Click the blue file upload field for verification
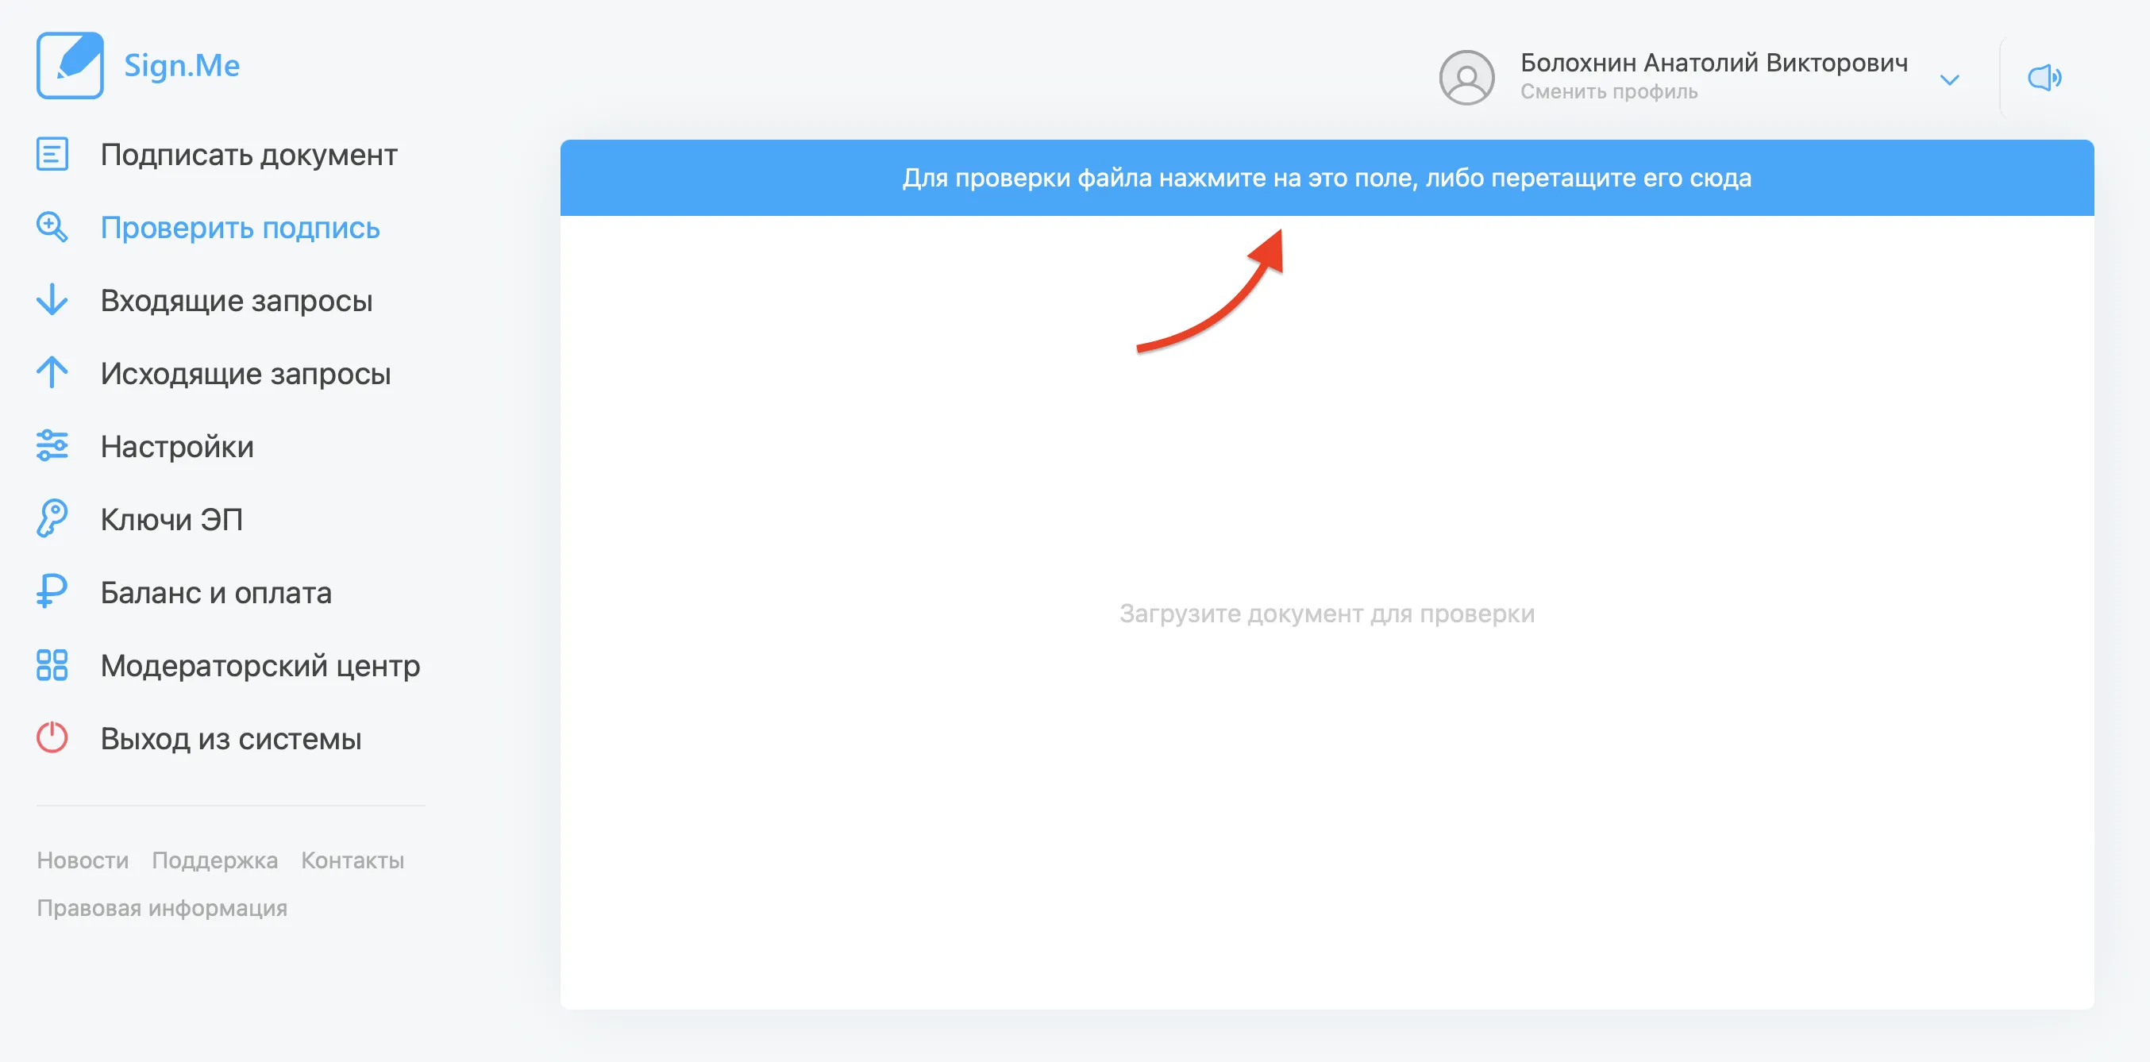Image resolution: width=2150 pixels, height=1062 pixels. pos(1326,178)
